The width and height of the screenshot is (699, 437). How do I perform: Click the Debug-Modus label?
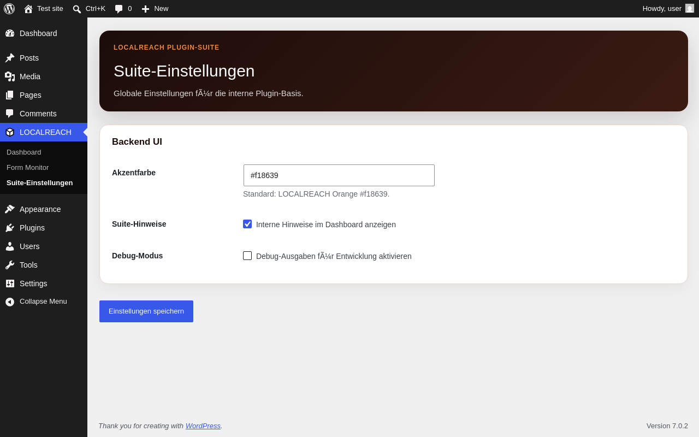click(x=138, y=256)
